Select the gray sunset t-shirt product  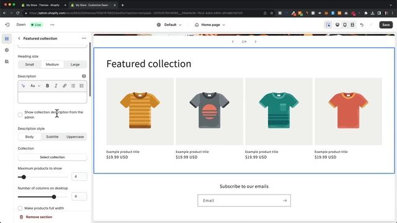pos(210,111)
